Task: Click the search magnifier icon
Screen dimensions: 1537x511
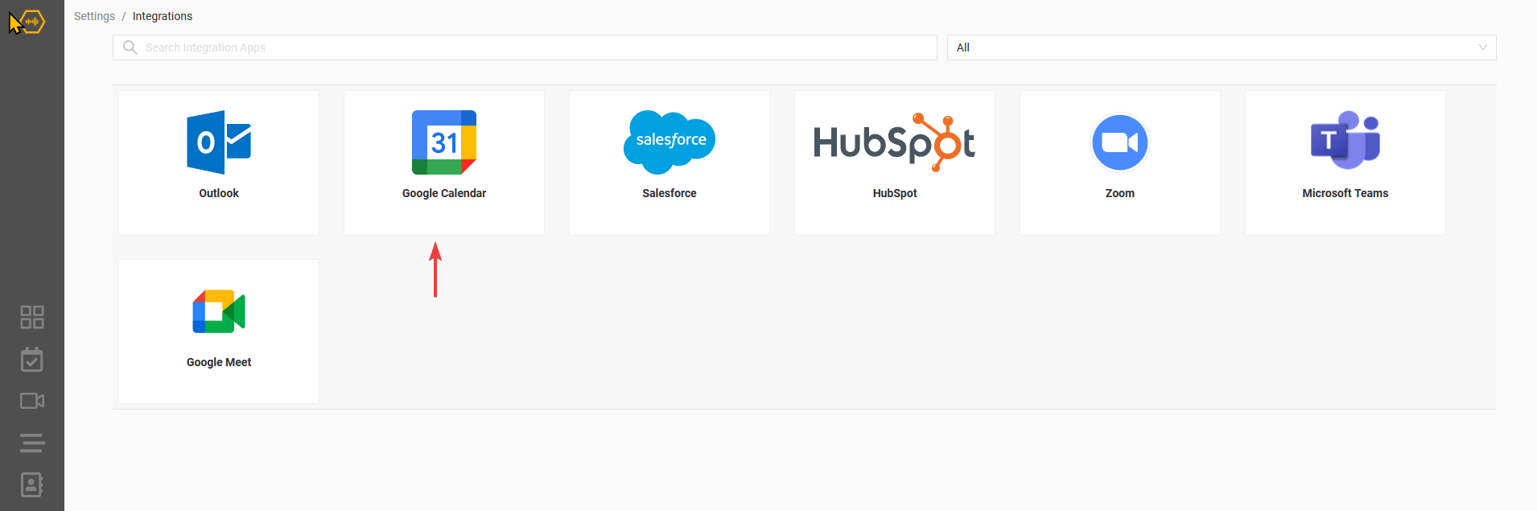Action: tap(130, 47)
